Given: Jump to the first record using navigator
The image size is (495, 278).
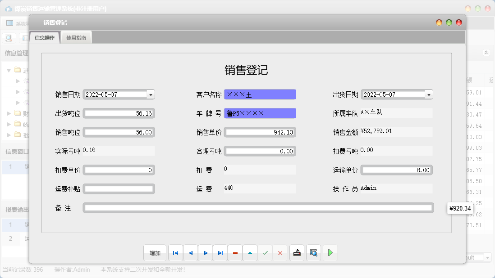Looking at the screenshot, I should [175, 252].
